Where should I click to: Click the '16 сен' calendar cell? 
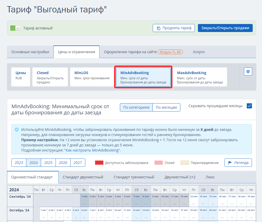[222, 200]
